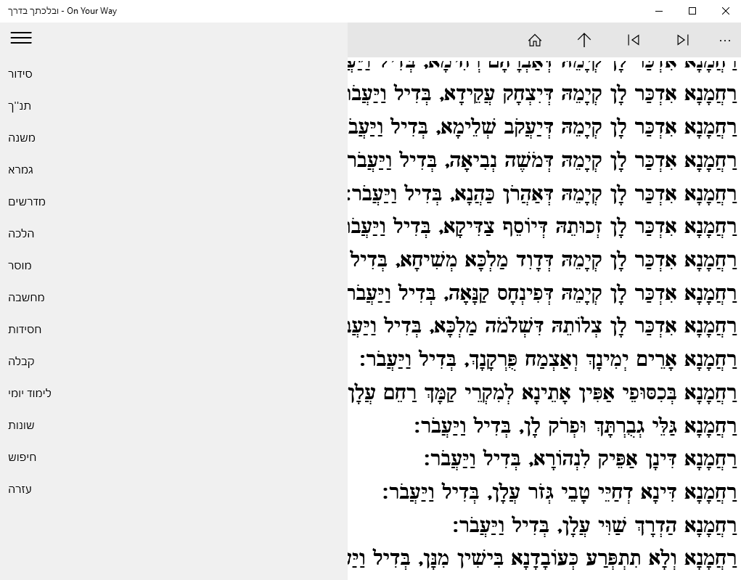Open לימוד יומי daily study
Viewport: 741px width, 580px height.
tap(30, 393)
